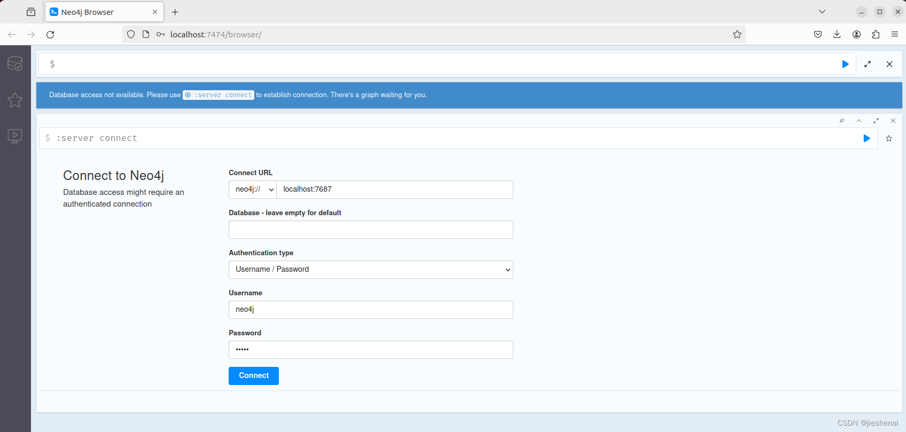The height and width of the screenshot is (432, 906).
Task: Pin the server connect frame
Action: (842, 121)
